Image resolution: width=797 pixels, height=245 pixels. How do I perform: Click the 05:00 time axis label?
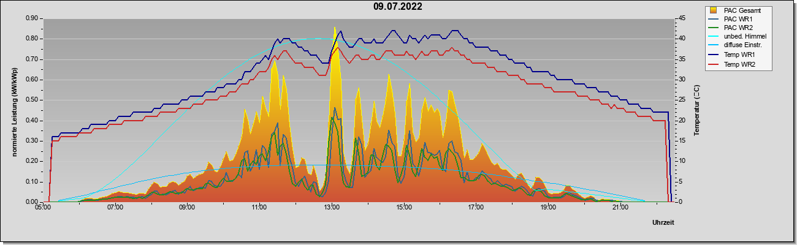pyautogui.click(x=43, y=208)
